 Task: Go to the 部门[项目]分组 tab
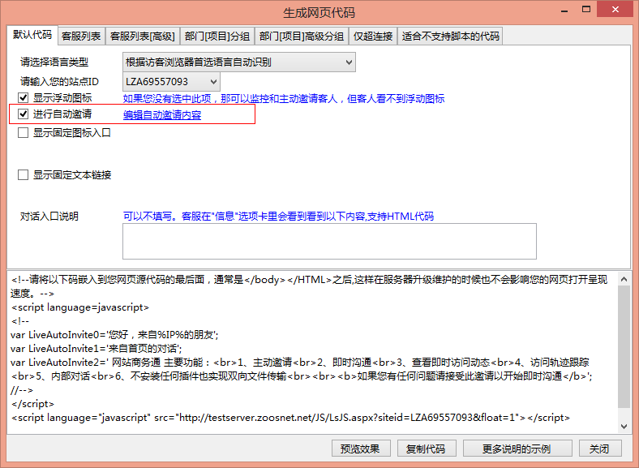tap(217, 36)
